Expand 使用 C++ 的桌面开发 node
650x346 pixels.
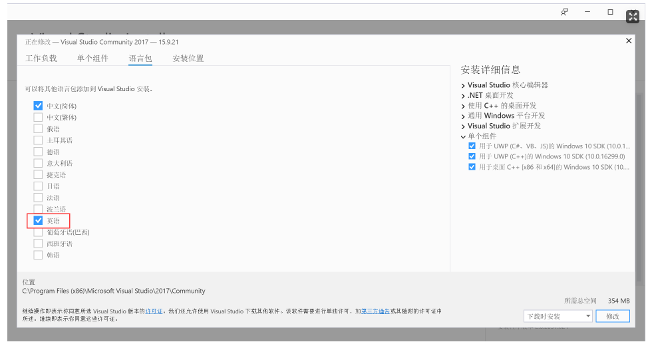tap(463, 106)
